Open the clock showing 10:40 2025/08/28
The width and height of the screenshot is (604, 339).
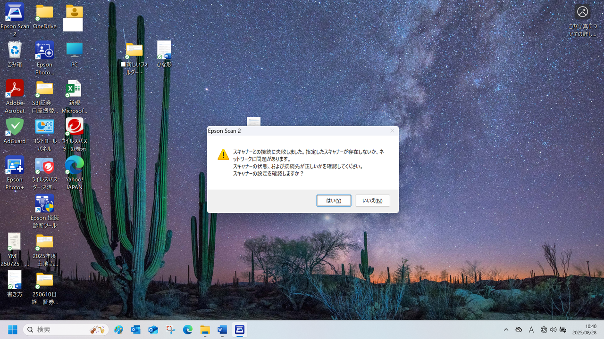tap(584, 330)
